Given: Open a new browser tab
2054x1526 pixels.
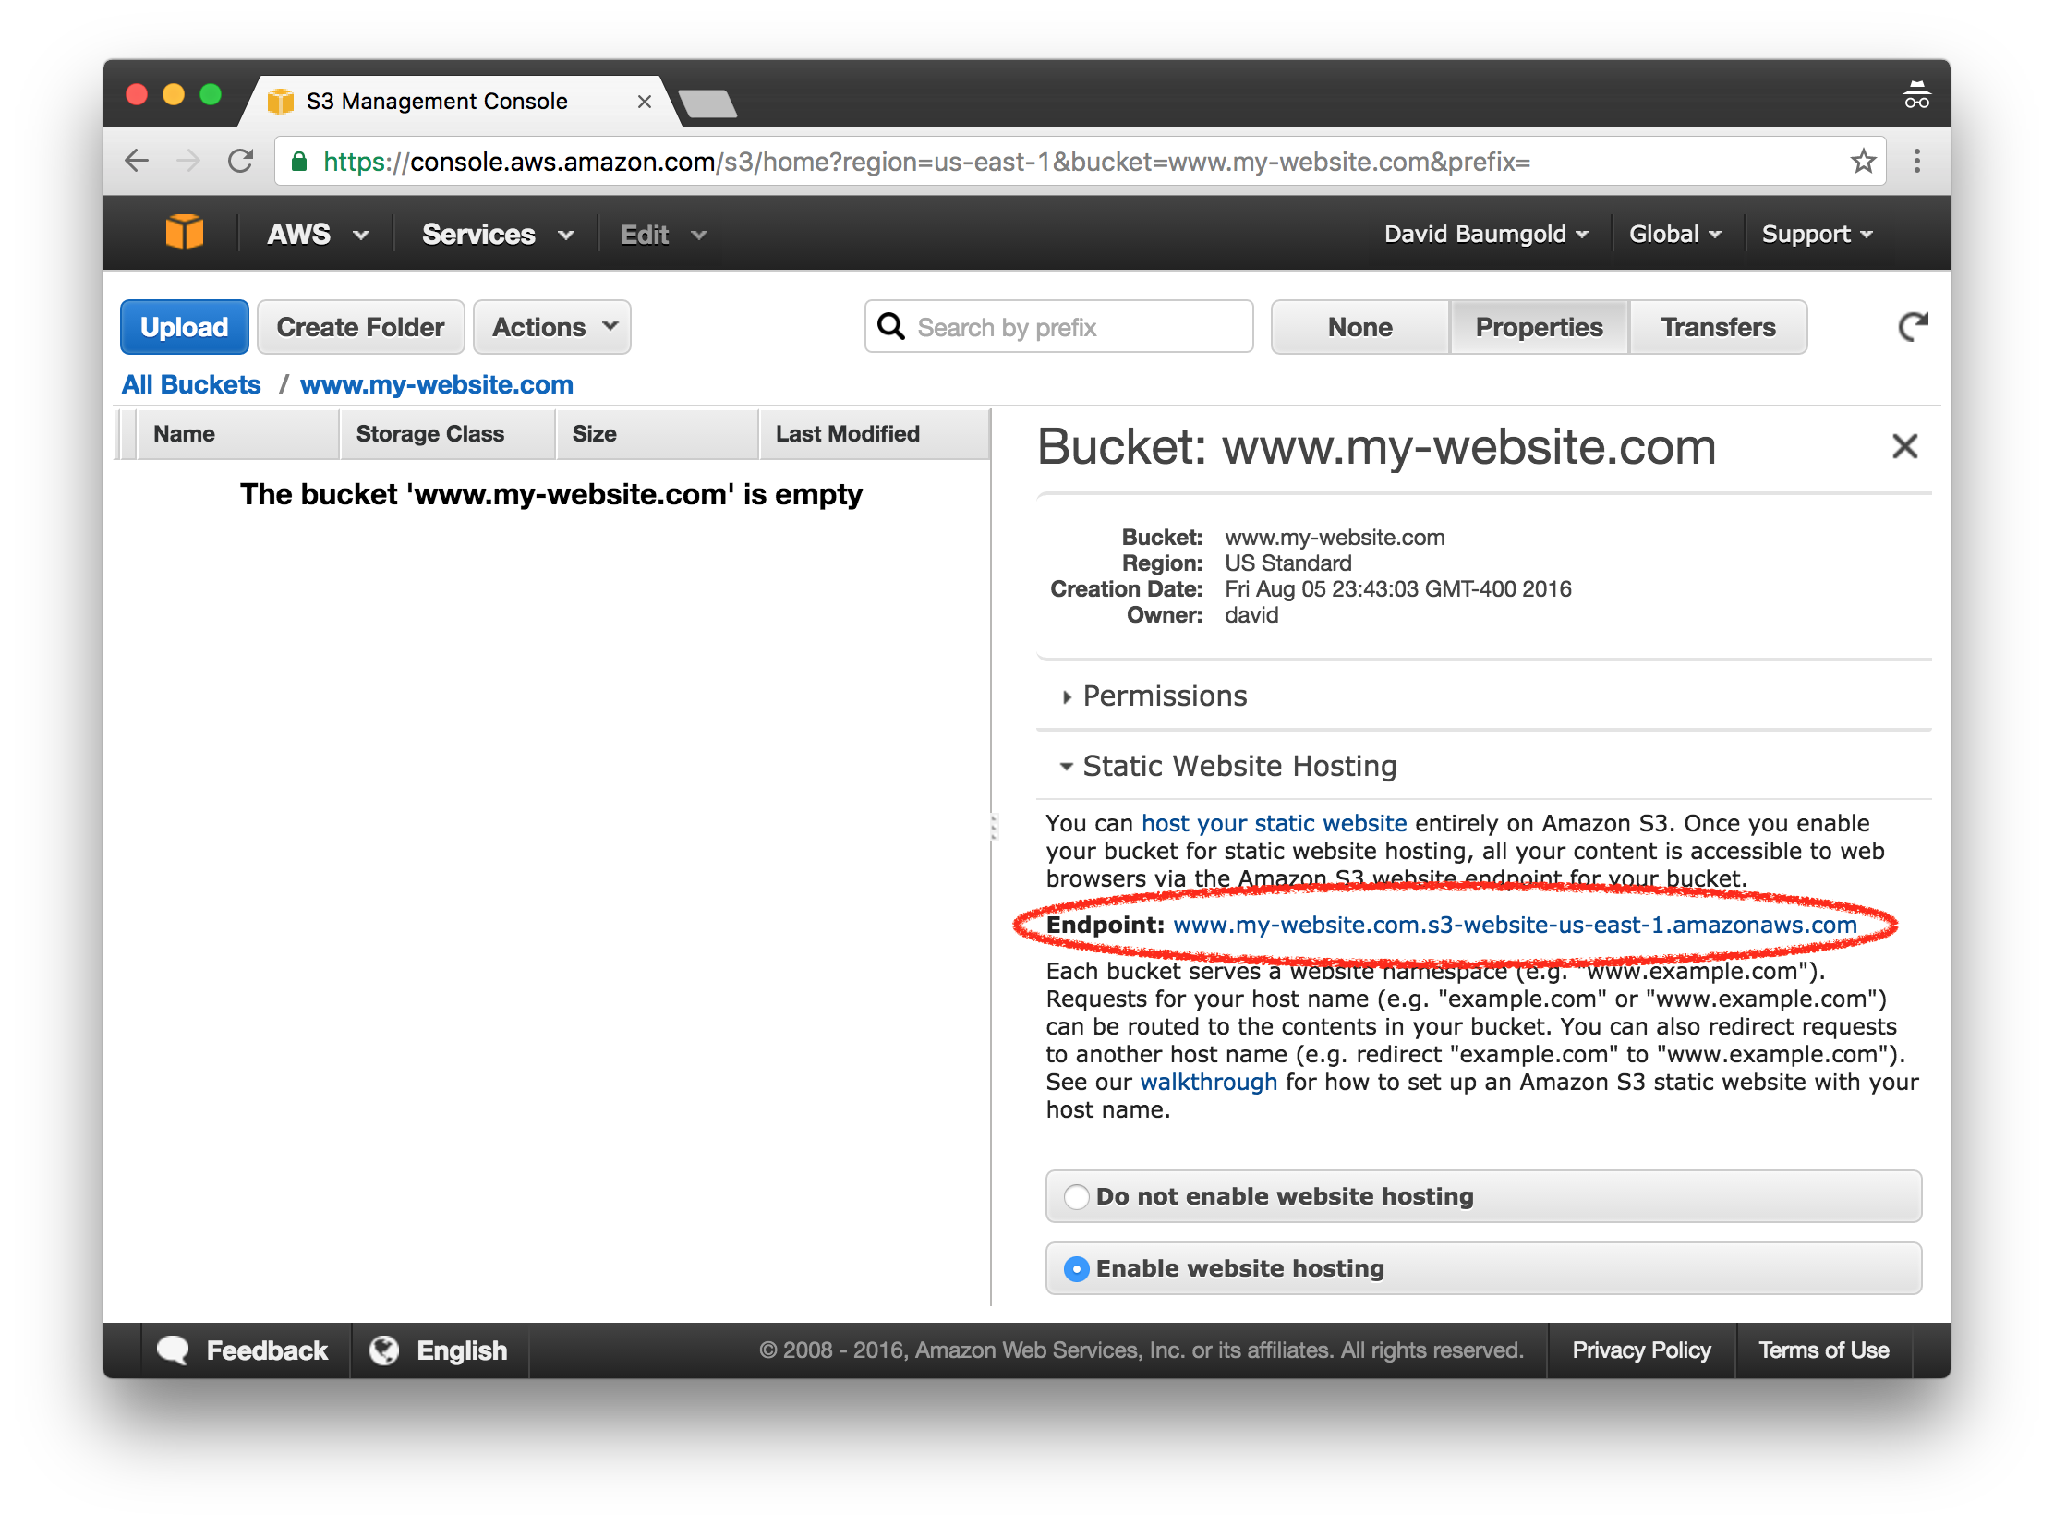Looking at the screenshot, I should tap(707, 103).
